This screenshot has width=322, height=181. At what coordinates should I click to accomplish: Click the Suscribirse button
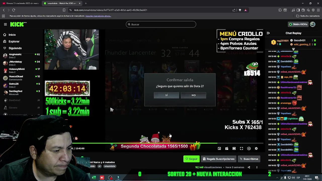(x=249, y=159)
